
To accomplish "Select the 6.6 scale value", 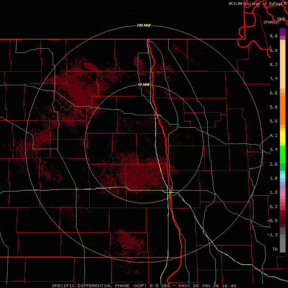I will coord(274,93).
